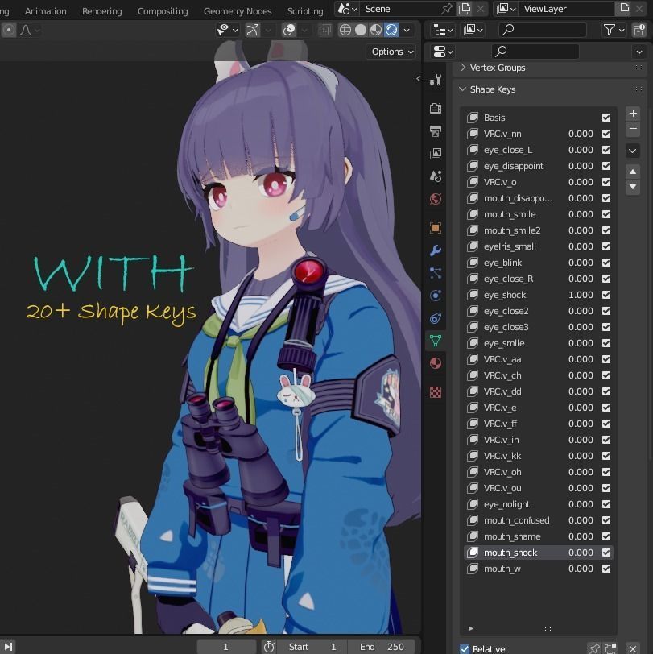The width and height of the screenshot is (653, 654).
Task: Disable the mouth_smile shape key checkbox
Action: [606, 214]
